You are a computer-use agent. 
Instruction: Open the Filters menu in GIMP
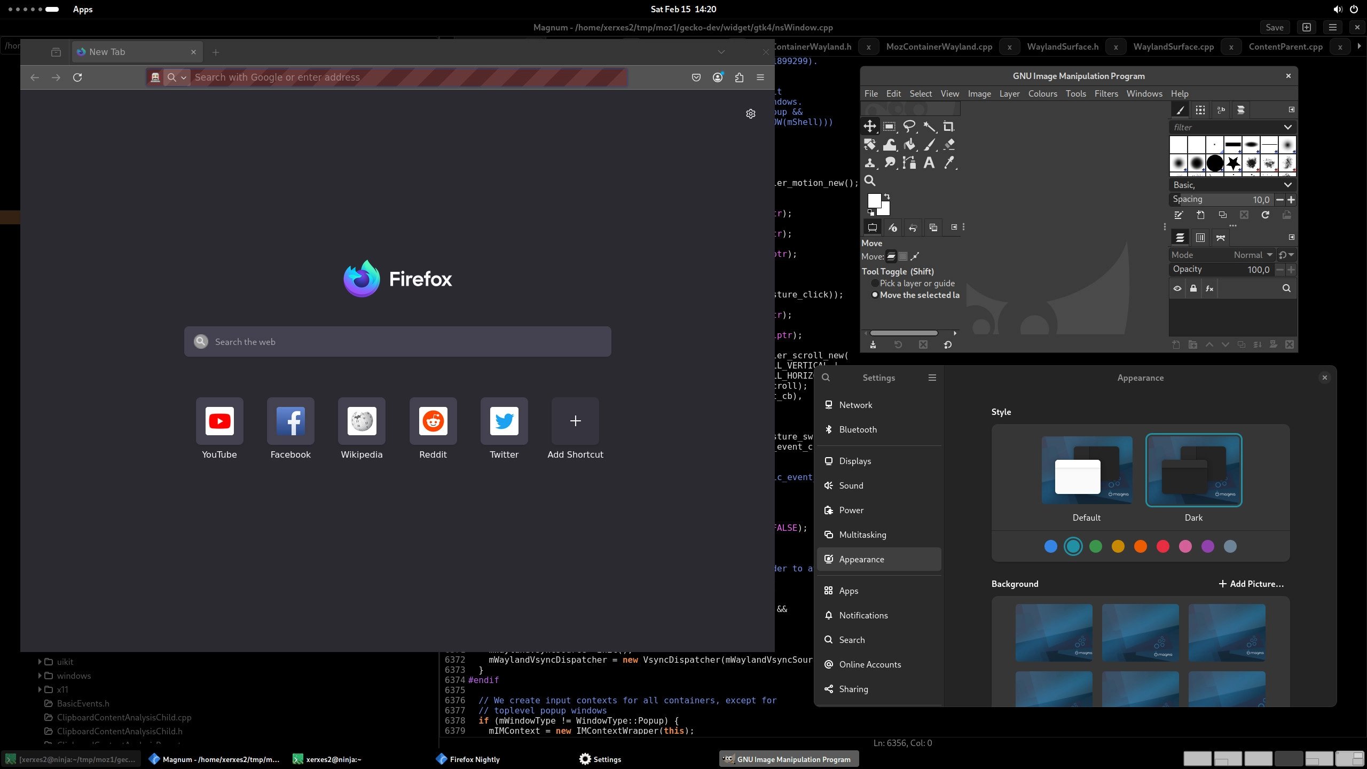[x=1106, y=93]
